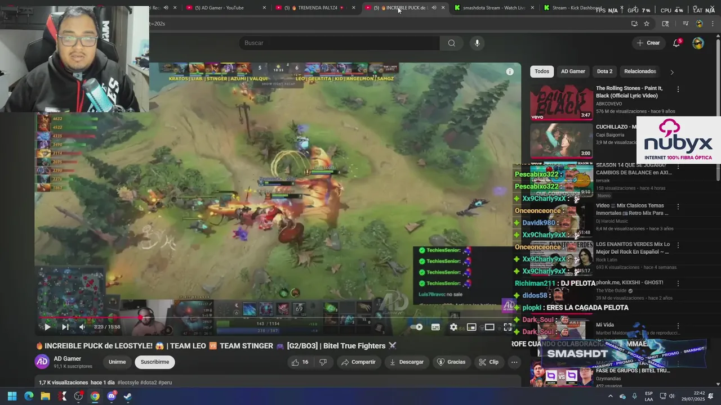Focus the Buscar search field
The image size is (721, 405).
(340, 43)
